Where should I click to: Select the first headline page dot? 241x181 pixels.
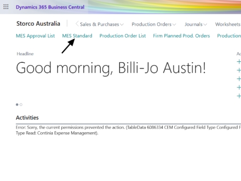[17, 105]
